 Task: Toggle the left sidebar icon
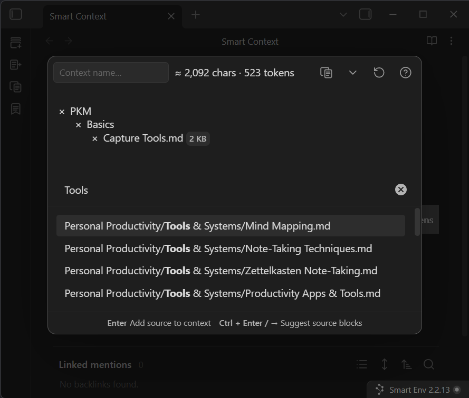16,15
